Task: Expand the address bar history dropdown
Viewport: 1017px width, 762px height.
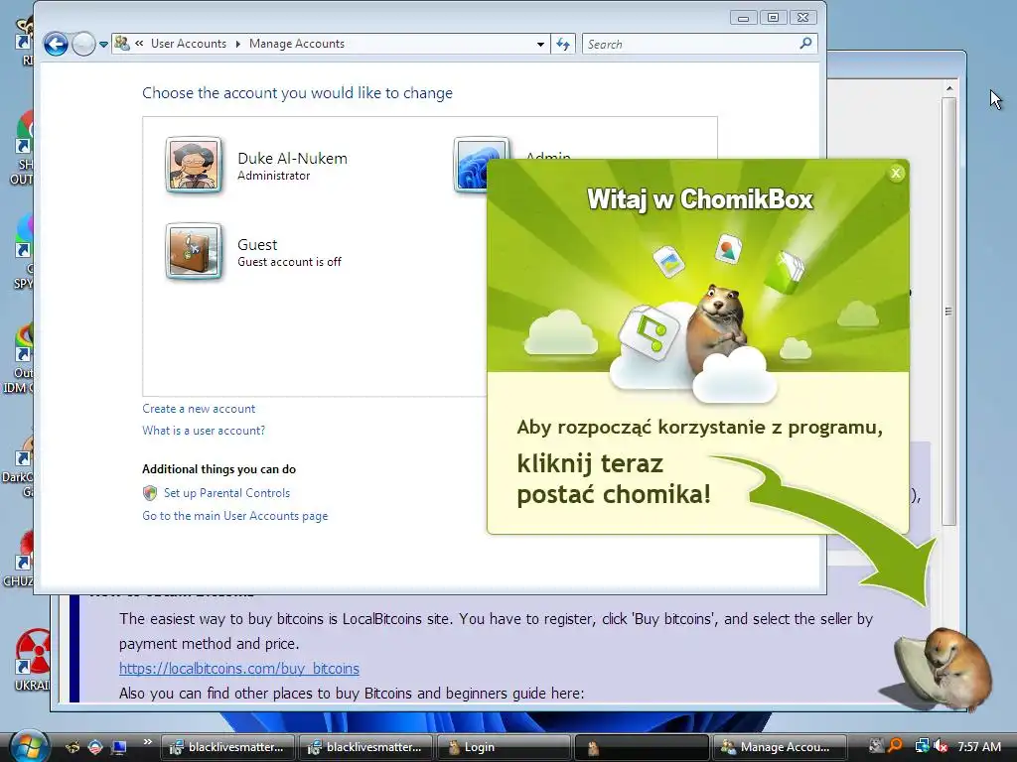Action: tap(540, 44)
